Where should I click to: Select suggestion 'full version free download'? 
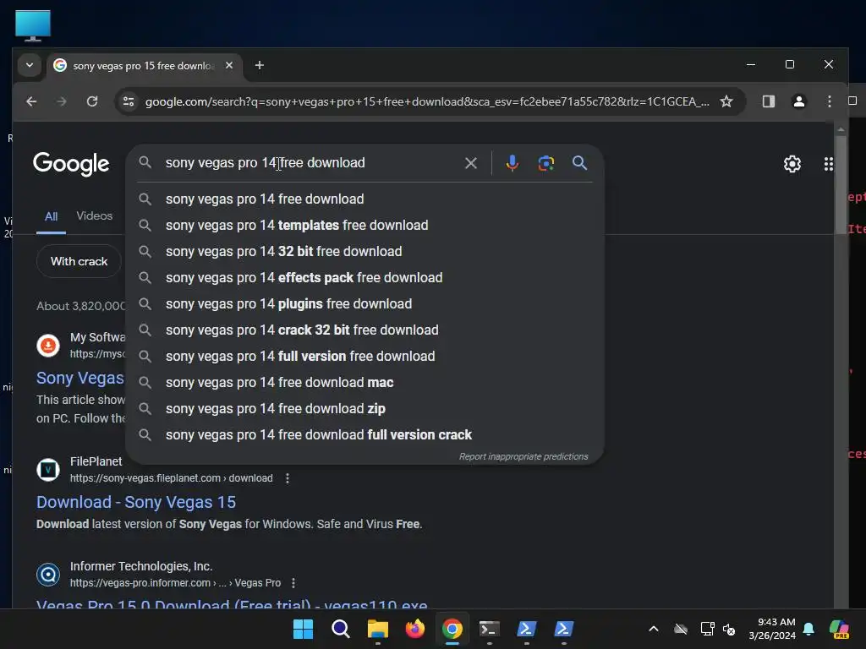click(364, 357)
